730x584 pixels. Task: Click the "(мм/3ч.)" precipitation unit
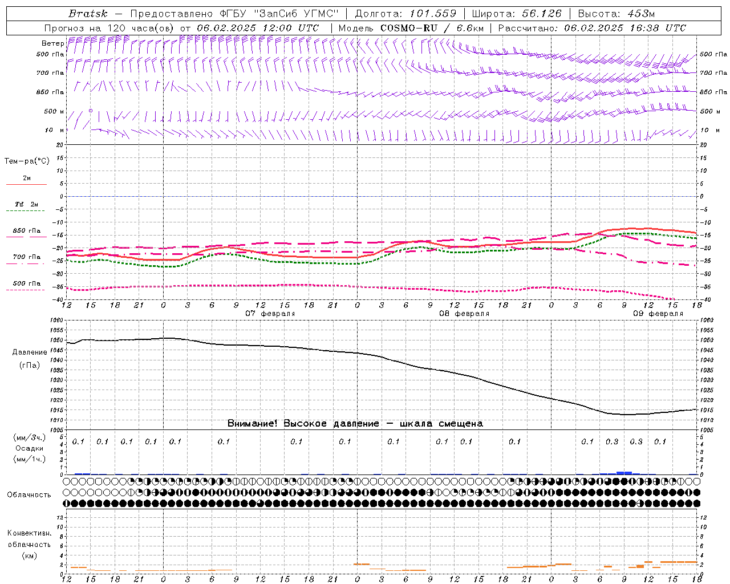pyautogui.click(x=30, y=437)
